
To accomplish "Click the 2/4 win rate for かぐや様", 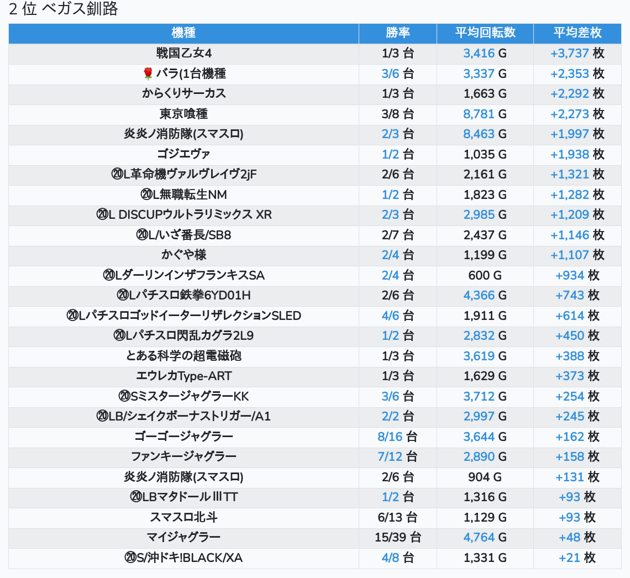I will click(x=390, y=255).
